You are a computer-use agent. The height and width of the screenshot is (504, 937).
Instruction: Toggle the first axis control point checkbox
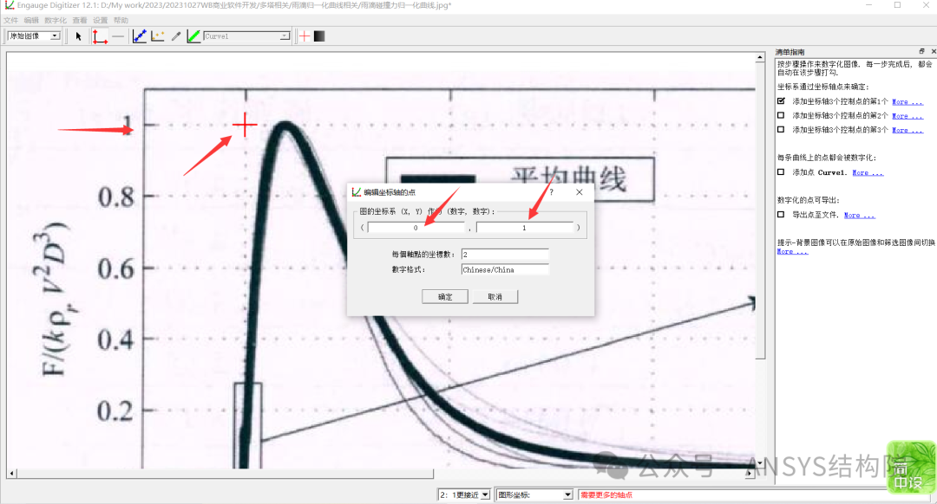781,101
